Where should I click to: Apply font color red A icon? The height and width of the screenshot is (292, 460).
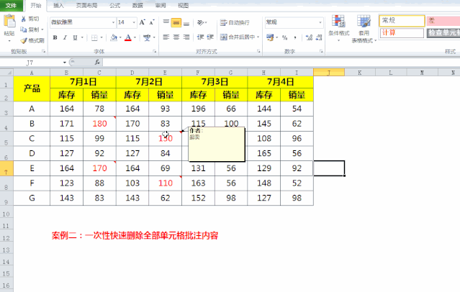(x=128, y=37)
